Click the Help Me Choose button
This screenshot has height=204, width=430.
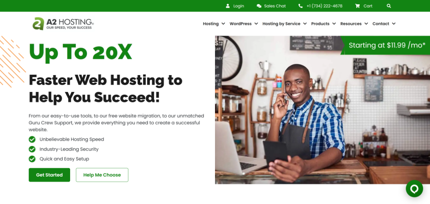coord(102,175)
